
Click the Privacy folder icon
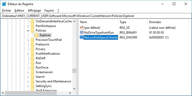pos(32,49)
